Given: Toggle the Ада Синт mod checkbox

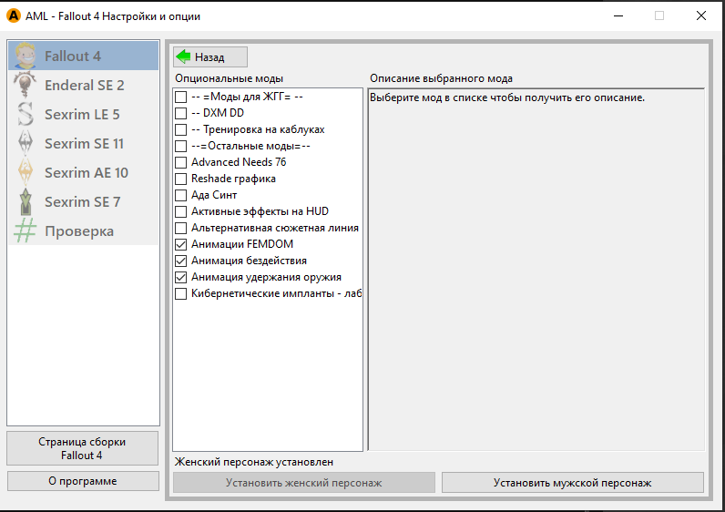Looking at the screenshot, I should 181,195.
